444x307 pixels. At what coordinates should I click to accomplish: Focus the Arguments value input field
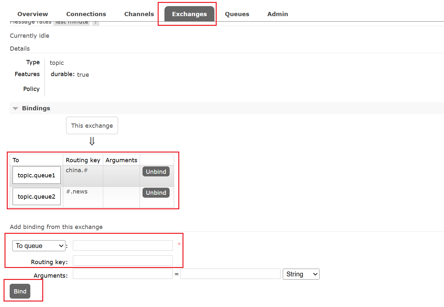click(231, 274)
